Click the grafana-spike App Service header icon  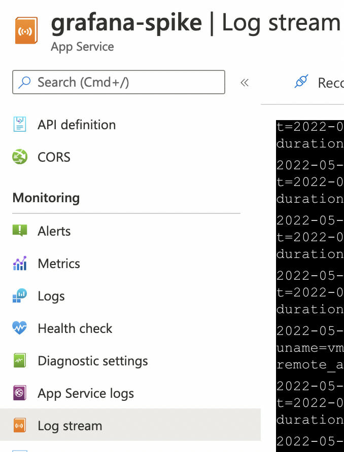pyautogui.click(x=26, y=30)
